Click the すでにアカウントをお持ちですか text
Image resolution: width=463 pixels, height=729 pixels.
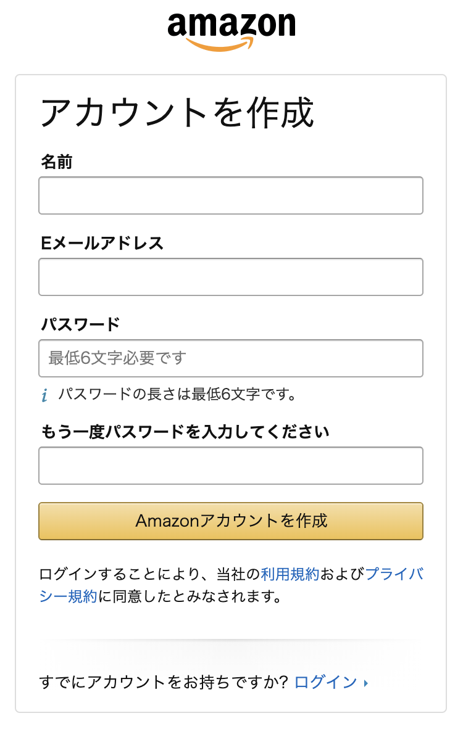click(164, 683)
